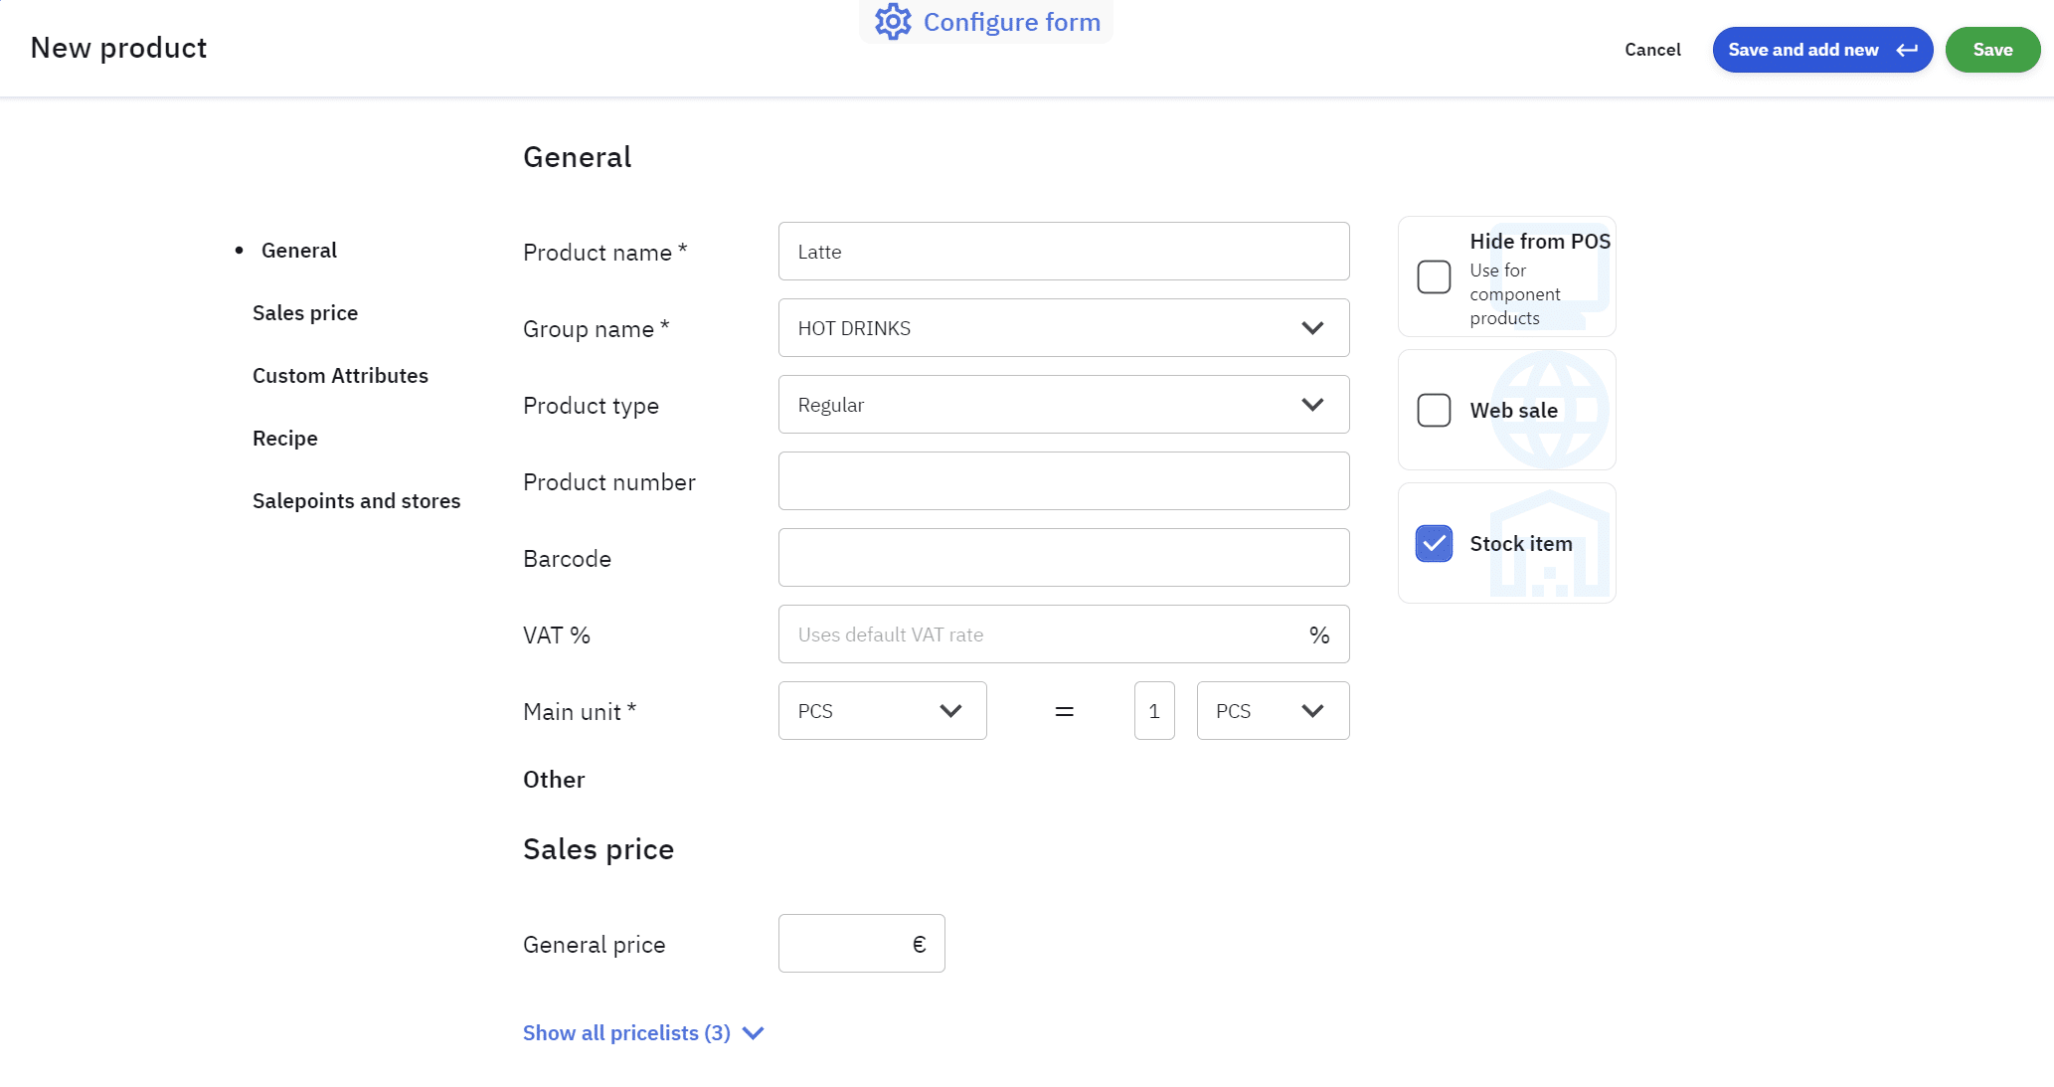
Task: Click the percent symbol in the VAT field
Action: pyautogui.click(x=1318, y=634)
